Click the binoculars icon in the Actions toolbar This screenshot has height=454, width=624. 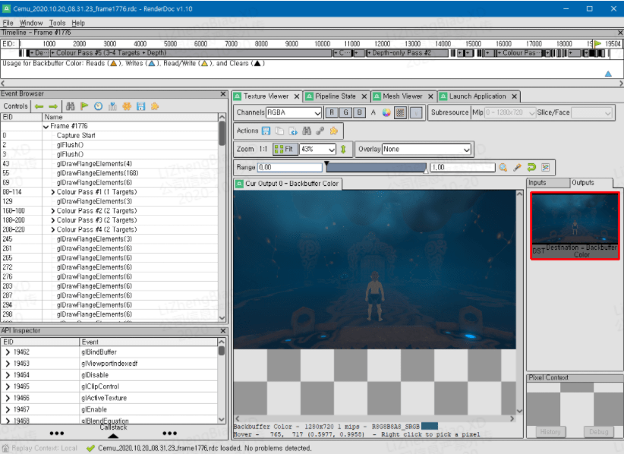pos(307,131)
